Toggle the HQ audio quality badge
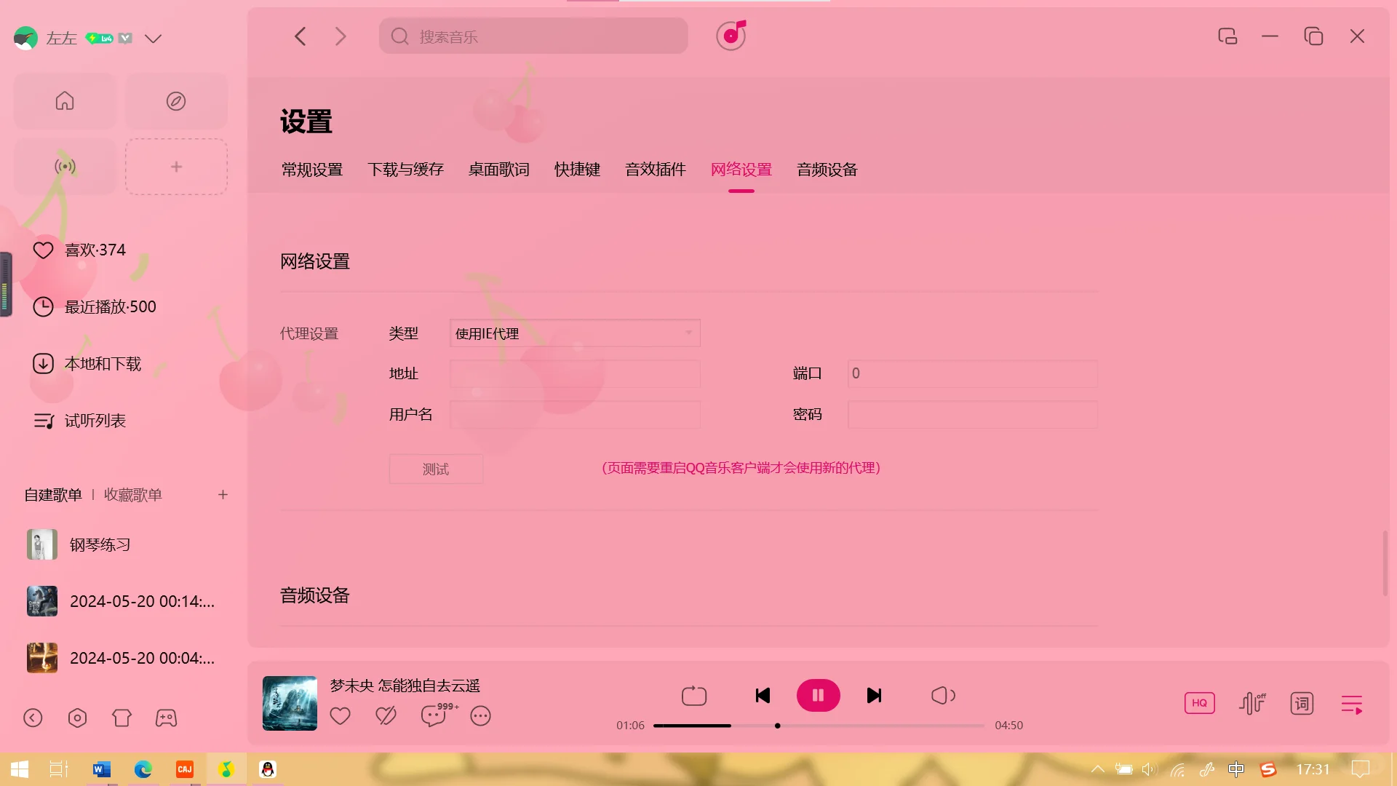 [x=1199, y=703]
